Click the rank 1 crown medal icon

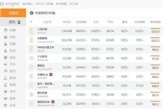click(x=31, y=31)
